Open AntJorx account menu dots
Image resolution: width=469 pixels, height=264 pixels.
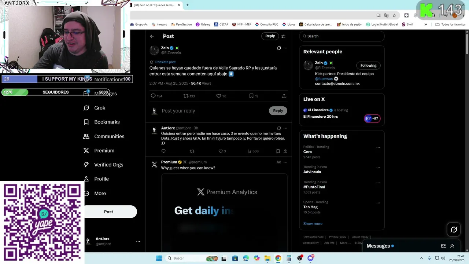pos(138,241)
